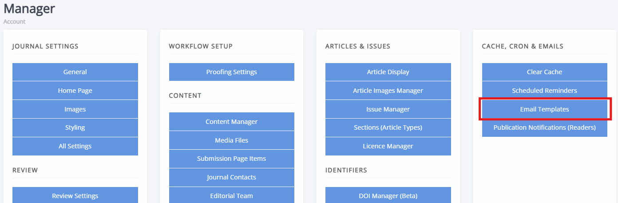Open the Images settings
Viewport: 618px width, 203px height.
75,109
